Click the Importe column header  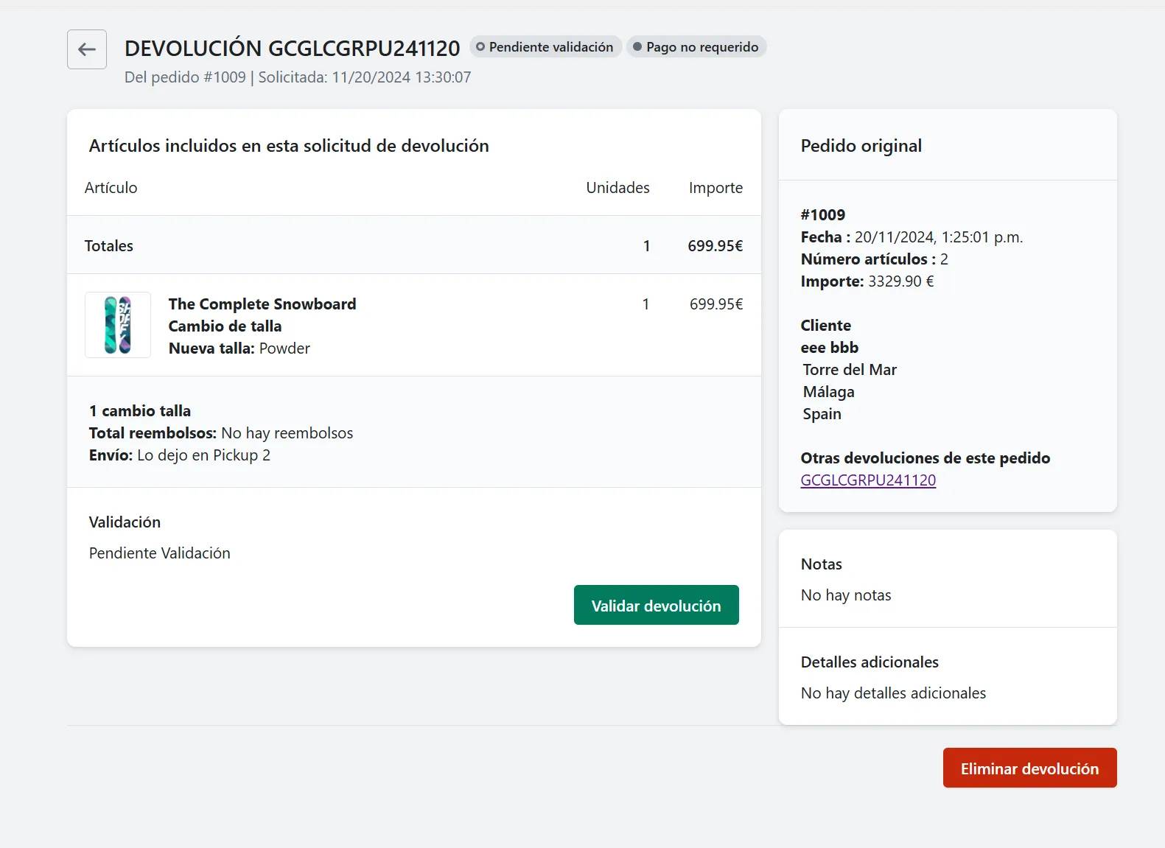coord(716,188)
